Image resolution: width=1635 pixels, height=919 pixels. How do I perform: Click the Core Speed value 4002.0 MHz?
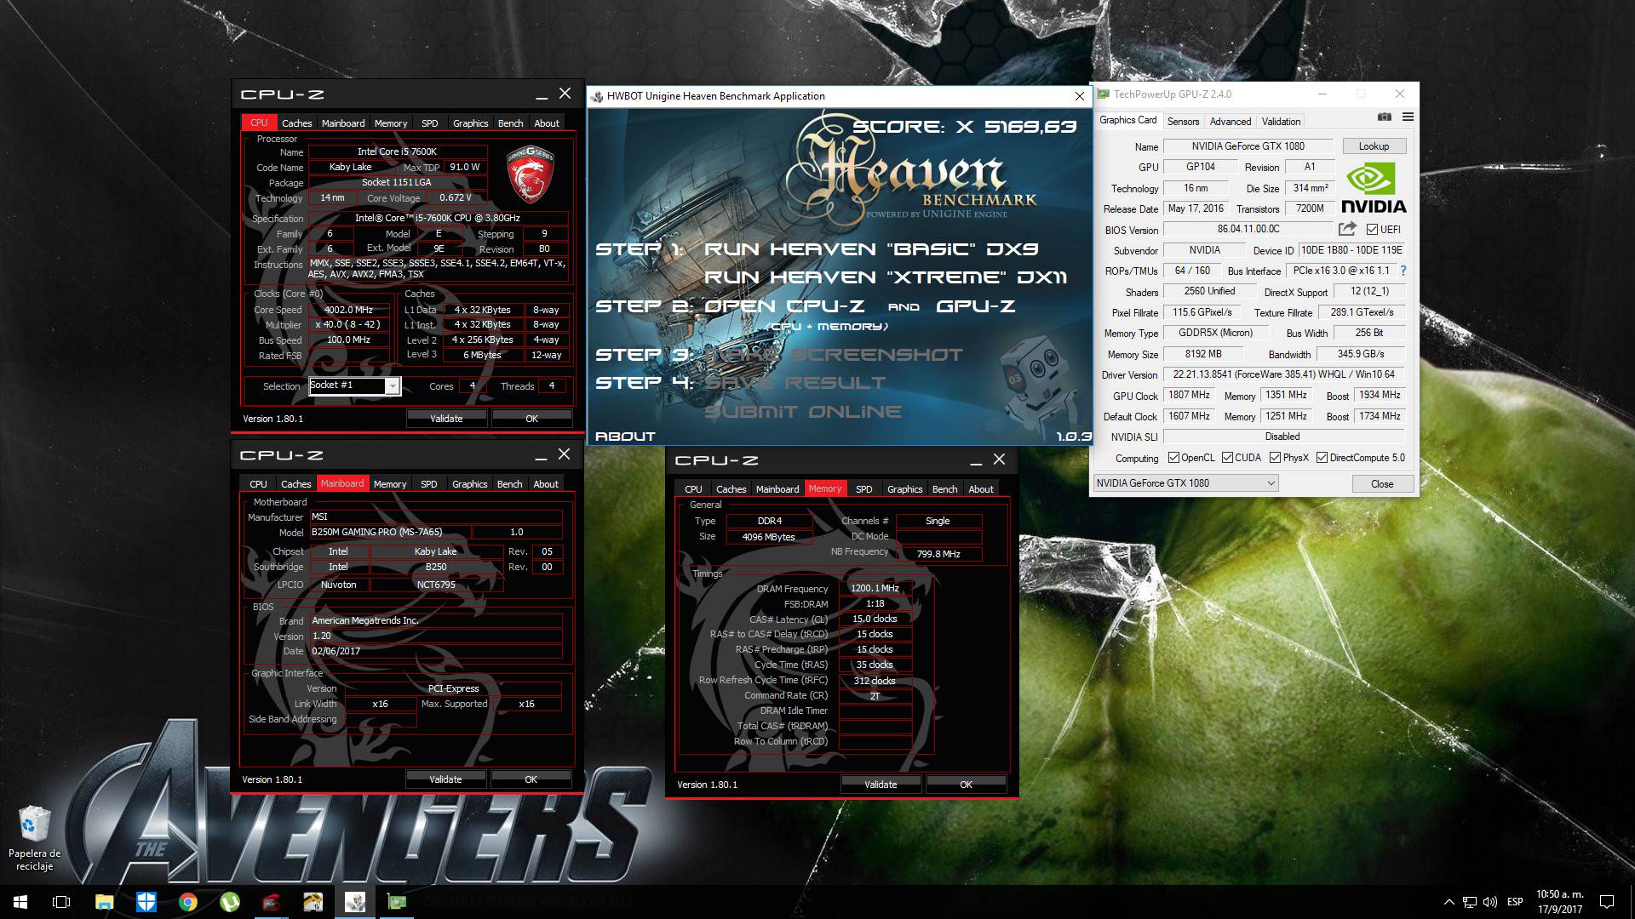tap(348, 310)
